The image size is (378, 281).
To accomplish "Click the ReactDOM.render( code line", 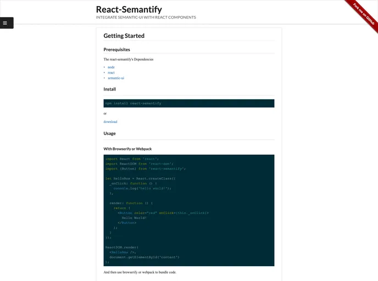I will click(x=122, y=248).
